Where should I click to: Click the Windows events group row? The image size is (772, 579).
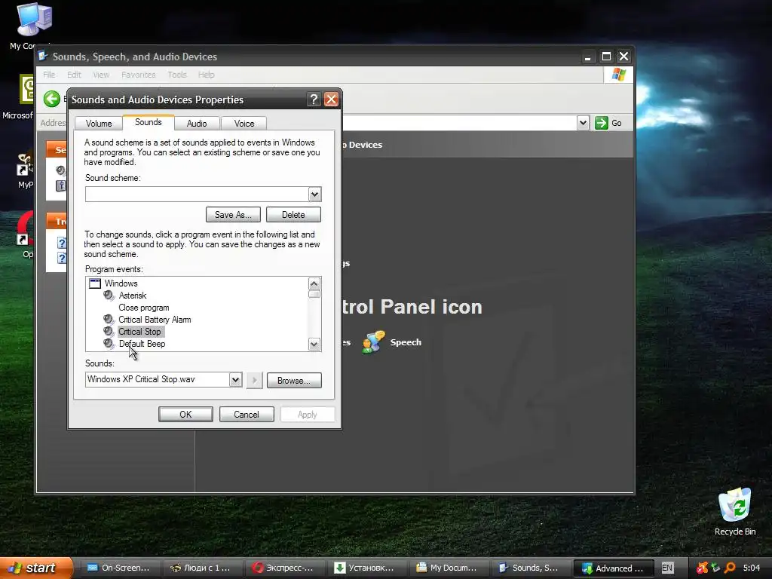(121, 283)
